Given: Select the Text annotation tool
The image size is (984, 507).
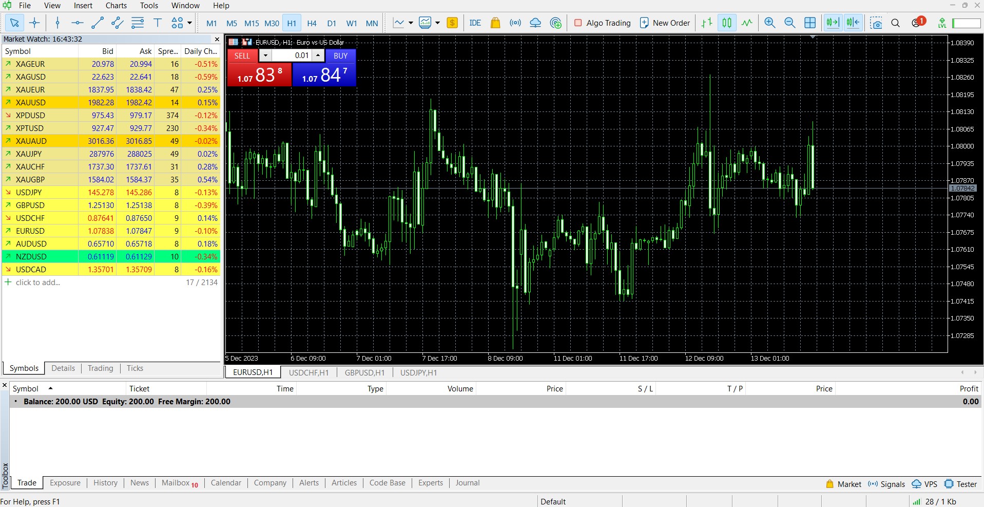Looking at the screenshot, I should click(x=157, y=23).
